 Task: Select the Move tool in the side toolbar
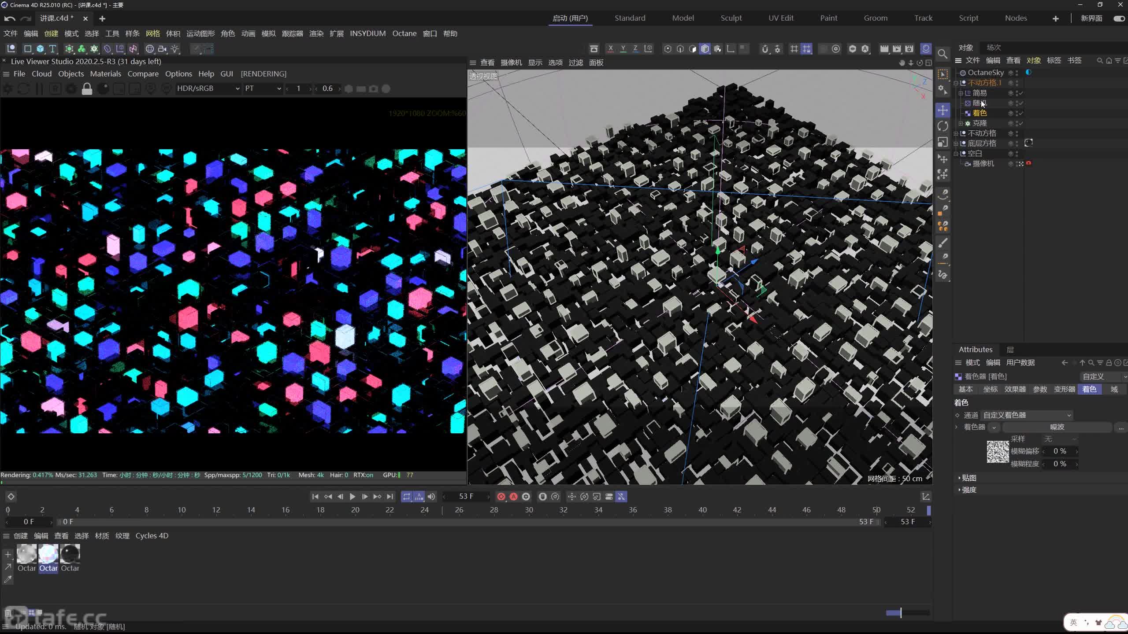[x=942, y=110]
